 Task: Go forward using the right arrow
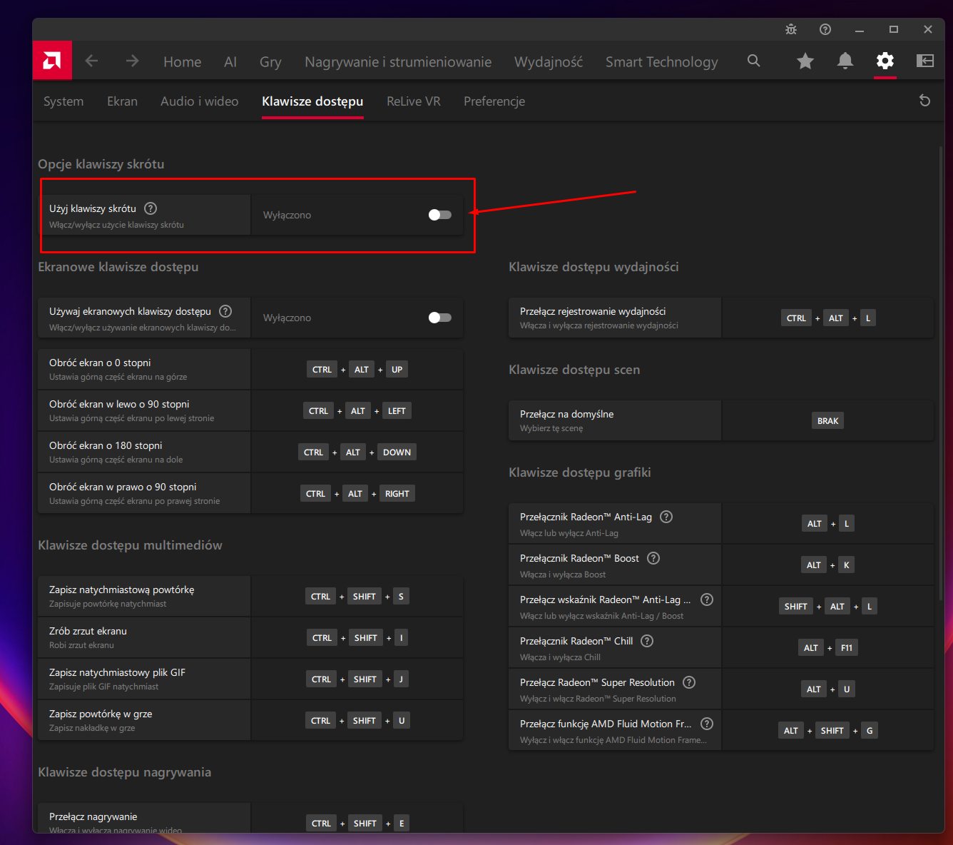132,61
